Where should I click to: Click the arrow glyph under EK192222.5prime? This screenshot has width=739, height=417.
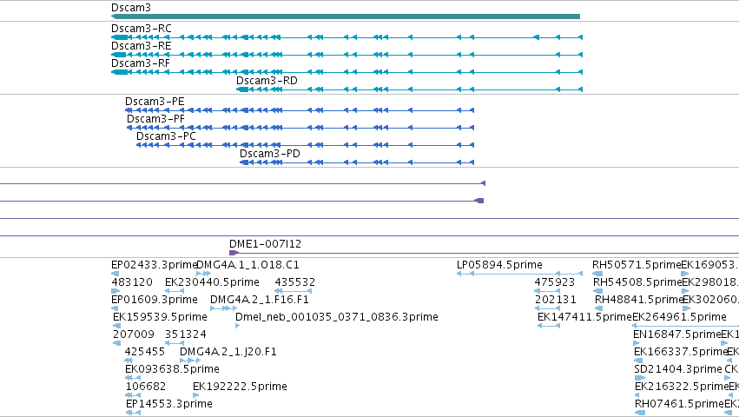[195, 395]
